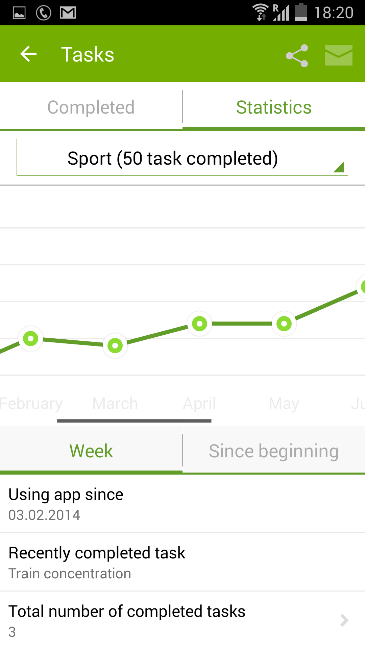The height and width of the screenshot is (649, 365).
Task: Tap the green envelope mail icon
Action: click(338, 55)
